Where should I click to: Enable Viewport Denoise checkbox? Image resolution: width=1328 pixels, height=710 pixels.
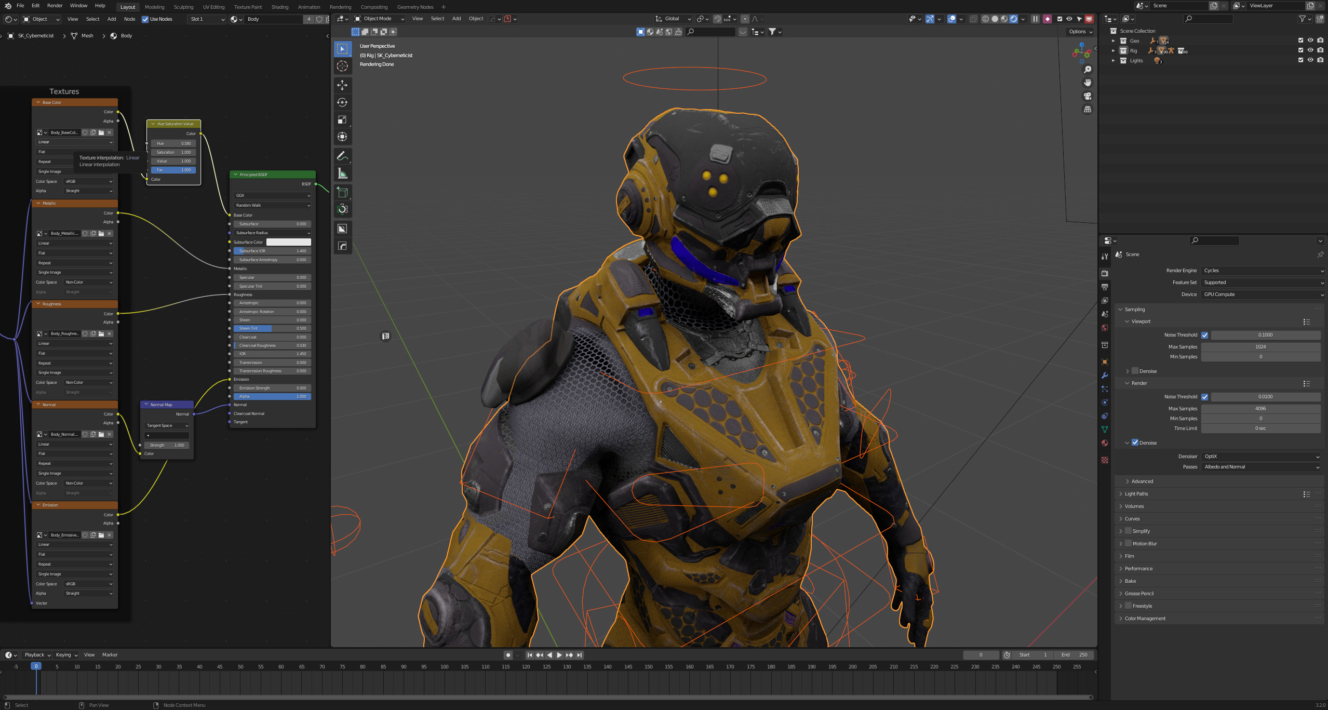point(1135,371)
